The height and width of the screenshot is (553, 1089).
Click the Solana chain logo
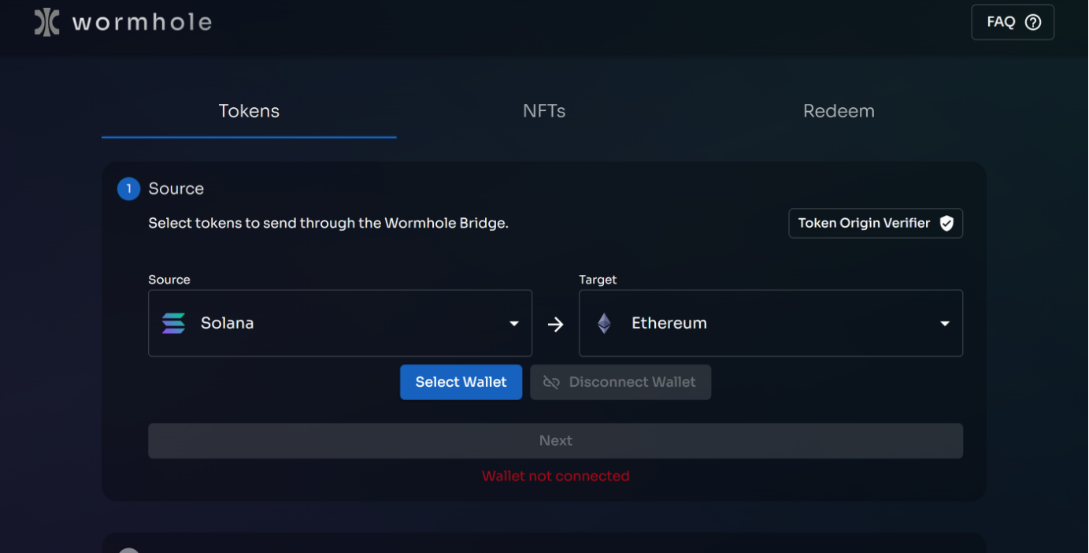173,324
